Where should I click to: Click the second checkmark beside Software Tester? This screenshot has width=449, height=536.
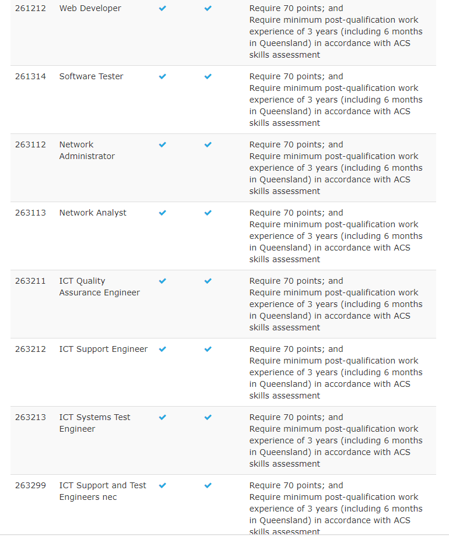208,77
